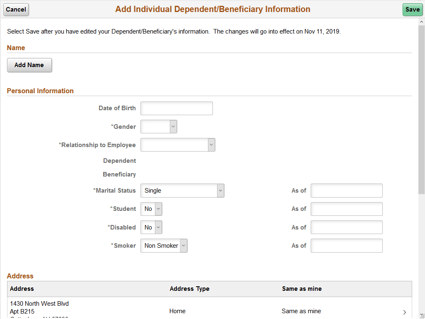The width and height of the screenshot is (425, 319).
Task: Click the Date of Birth input field
Action: point(176,108)
